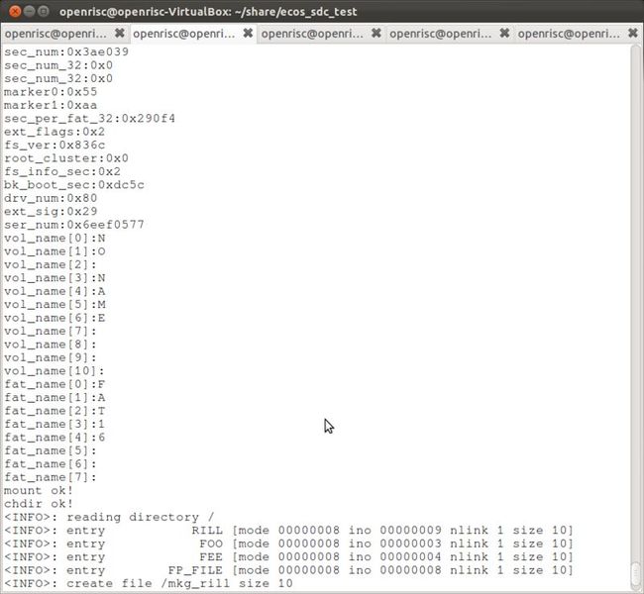Click the line 'fat_name[3]:1'

[x=54, y=424]
